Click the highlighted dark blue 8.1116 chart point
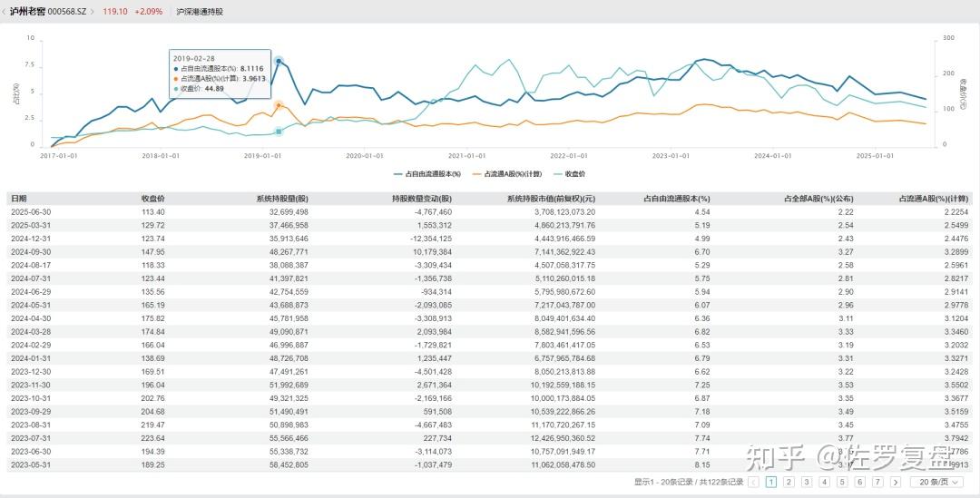Screen dimensions: 980x498 click(279, 62)
